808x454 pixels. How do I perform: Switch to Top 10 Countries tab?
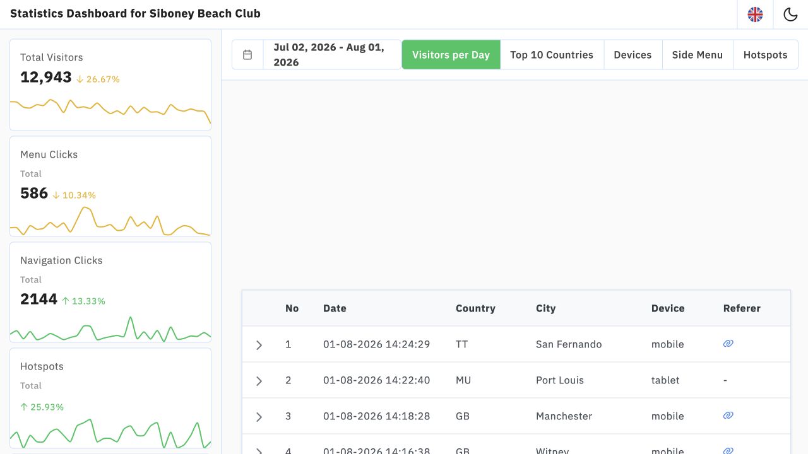[552, 55]
